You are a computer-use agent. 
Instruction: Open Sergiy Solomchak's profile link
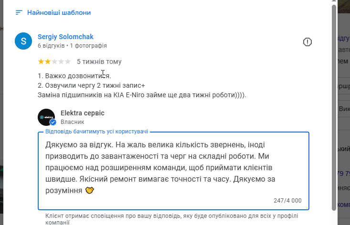[x=65, y=37]
